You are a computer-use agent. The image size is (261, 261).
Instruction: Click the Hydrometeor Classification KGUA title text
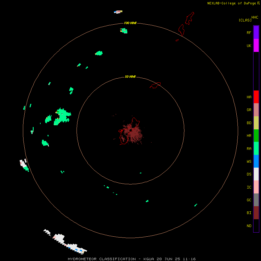point(132,259)
